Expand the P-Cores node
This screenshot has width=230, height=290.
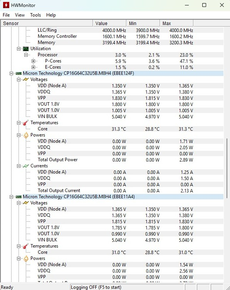(33, 61)
